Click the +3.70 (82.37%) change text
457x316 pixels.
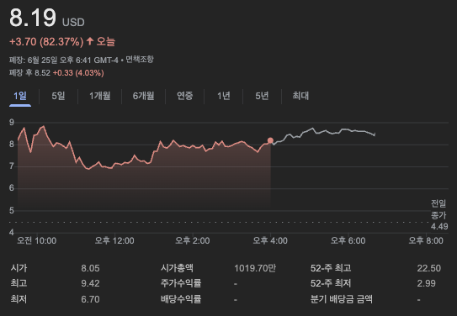point(46,42)
